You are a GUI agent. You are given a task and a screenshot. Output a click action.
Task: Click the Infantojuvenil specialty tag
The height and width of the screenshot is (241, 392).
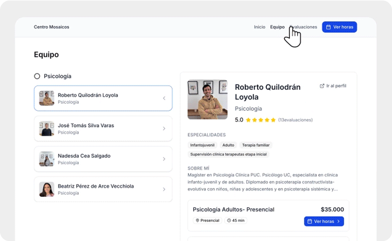[x=202, y=145]
